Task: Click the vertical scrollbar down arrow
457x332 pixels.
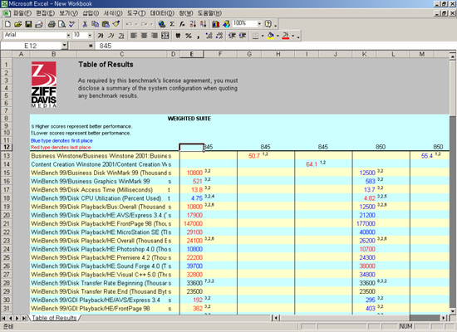Action: coord(452,311)
